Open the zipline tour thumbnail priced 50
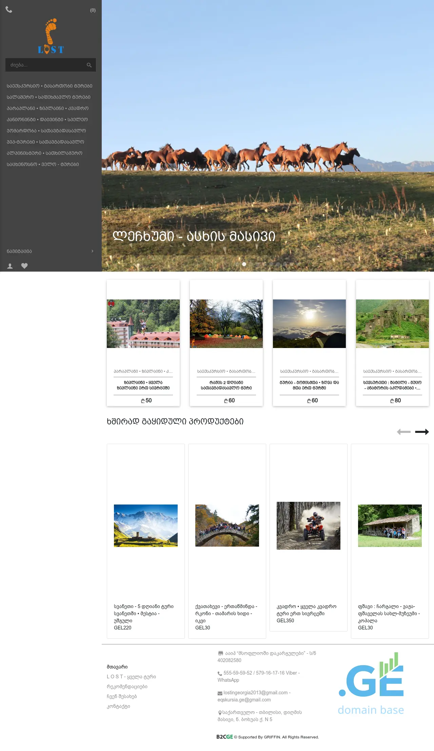The height and width of the screenshot is (751, 434). 143,324
